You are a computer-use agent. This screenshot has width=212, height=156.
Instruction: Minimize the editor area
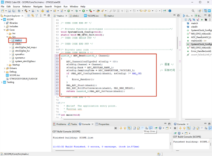(x=174, y=15)
